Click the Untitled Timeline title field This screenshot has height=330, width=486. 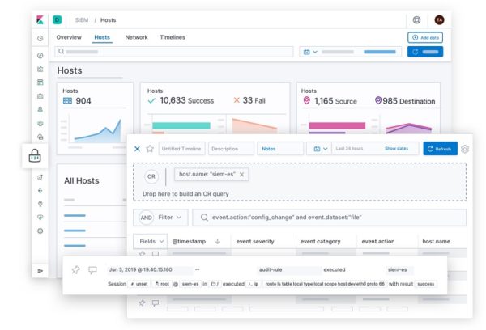click(x=181, y=149)
